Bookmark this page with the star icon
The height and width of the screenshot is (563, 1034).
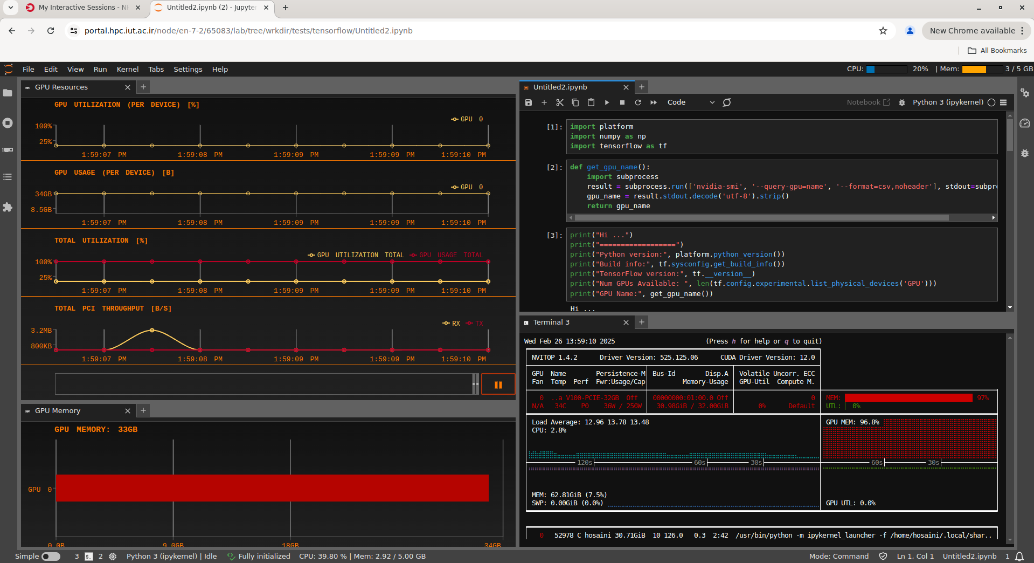click(883, 31)
